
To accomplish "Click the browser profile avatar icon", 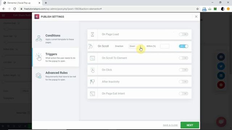I will tap(223, 9).
